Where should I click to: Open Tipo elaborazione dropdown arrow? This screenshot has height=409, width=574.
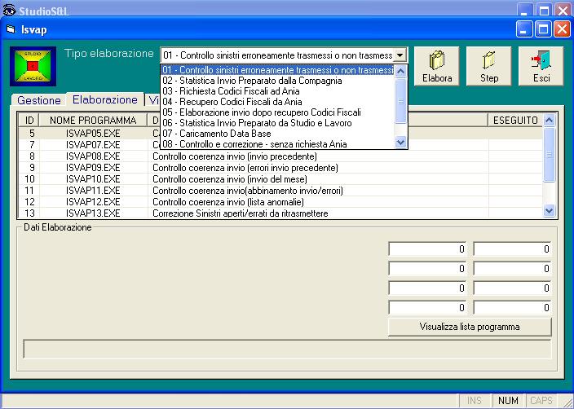tap(400, 55)
